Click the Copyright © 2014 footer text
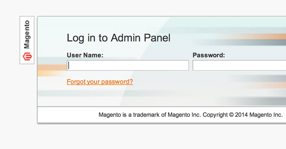The image size is (286, 149). tap(243, 115)
